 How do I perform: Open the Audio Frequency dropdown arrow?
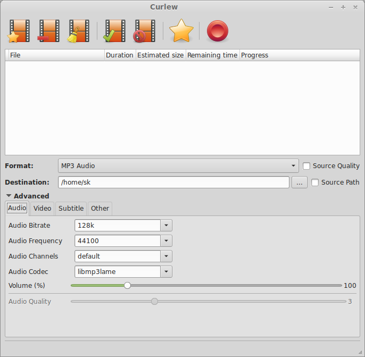[x=166, y=240]
